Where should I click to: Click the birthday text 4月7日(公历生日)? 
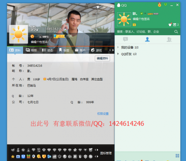58,79
